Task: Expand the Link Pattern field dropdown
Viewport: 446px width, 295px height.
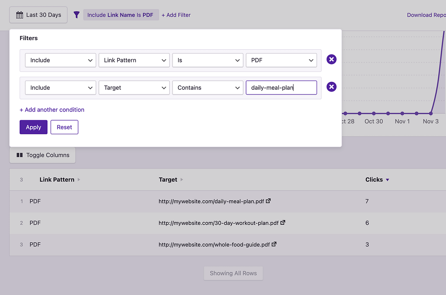Action: click(x=134, y=60)
